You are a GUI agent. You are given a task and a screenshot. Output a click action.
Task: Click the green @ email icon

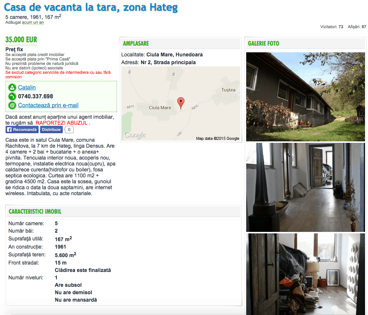(x=12, y=105)
